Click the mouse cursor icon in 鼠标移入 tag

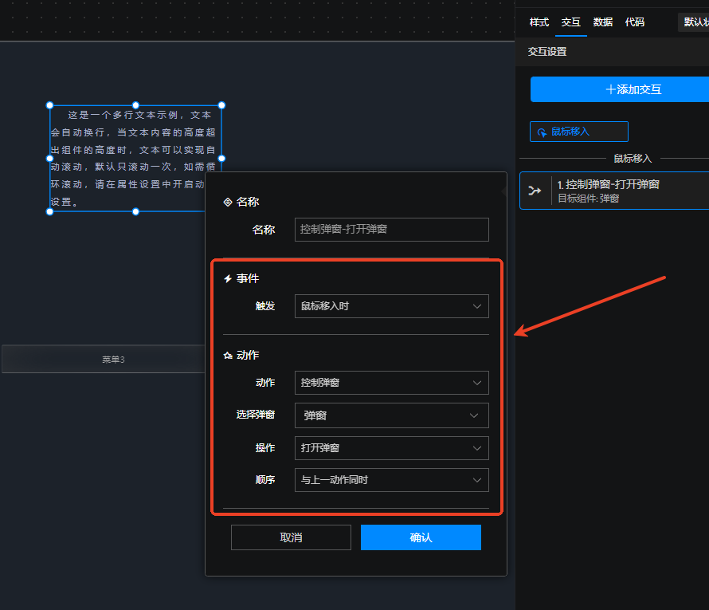(543, 132)
